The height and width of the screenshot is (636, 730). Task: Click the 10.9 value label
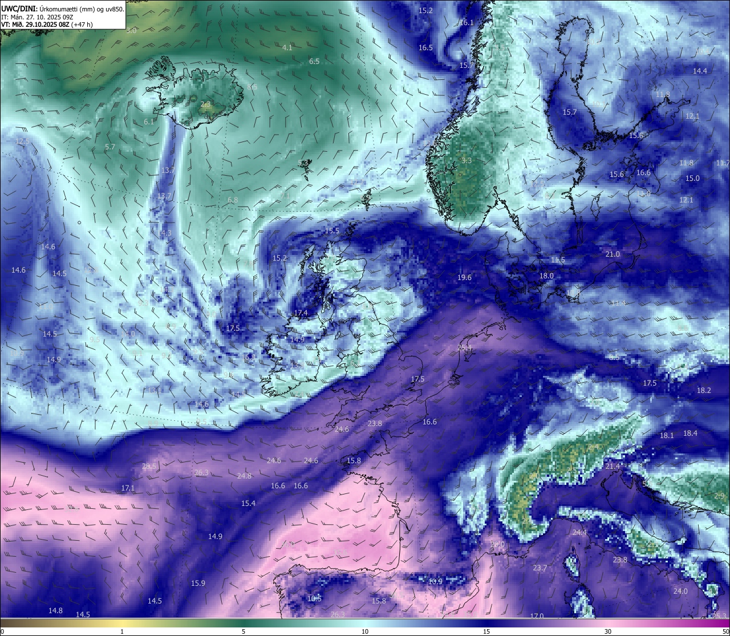[x=435, y=582]
